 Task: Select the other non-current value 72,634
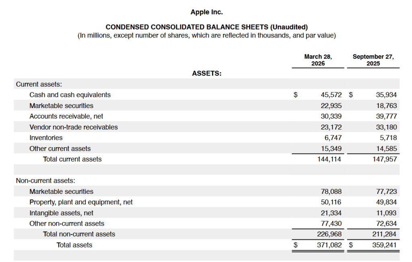[386, 224]
